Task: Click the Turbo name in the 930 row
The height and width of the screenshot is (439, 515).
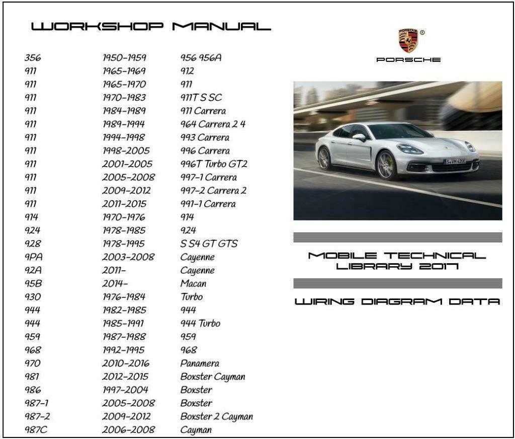Action: click(192, 297)
